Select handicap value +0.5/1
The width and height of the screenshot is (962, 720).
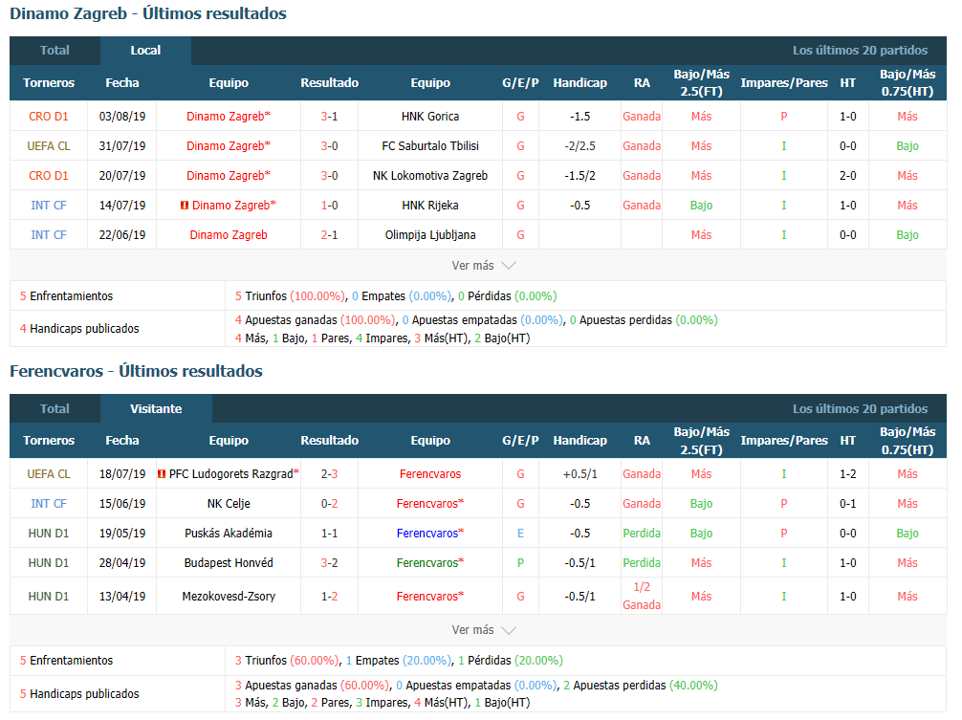pos(579,474)
